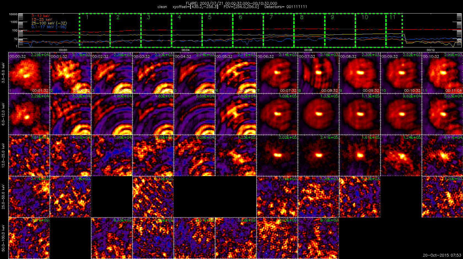Open the 00:01:32 image in the 3.0-6.0 keV row
Viewport: 463px width, 259px height.
click(70, 73)
